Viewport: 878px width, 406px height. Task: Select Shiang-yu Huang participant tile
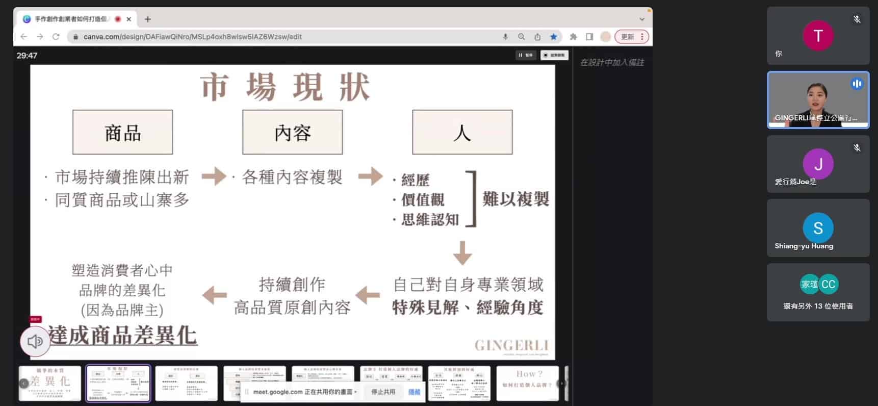pyautogui.click(x=818, y=228)
